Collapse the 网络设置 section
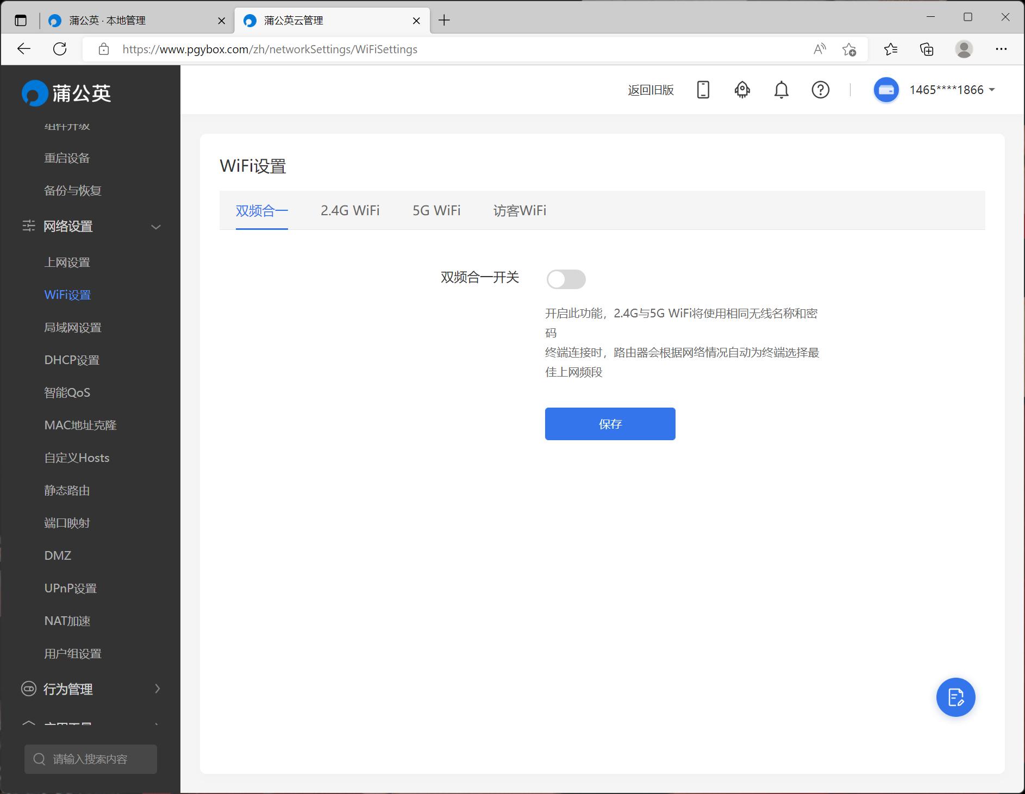 click(157, 226)
